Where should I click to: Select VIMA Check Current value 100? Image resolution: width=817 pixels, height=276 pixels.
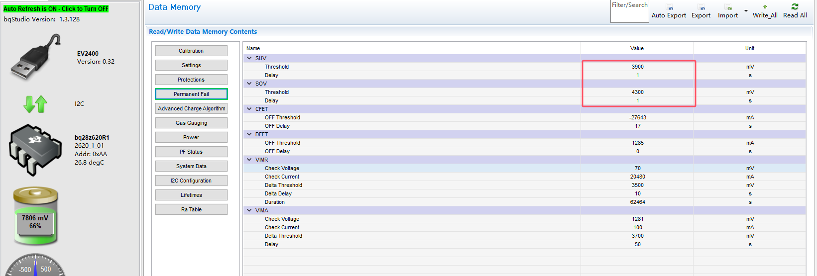pos(637,227)
